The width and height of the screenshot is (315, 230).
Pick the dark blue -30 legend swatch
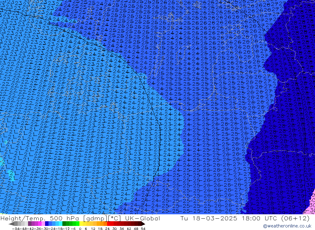[47, 224]
